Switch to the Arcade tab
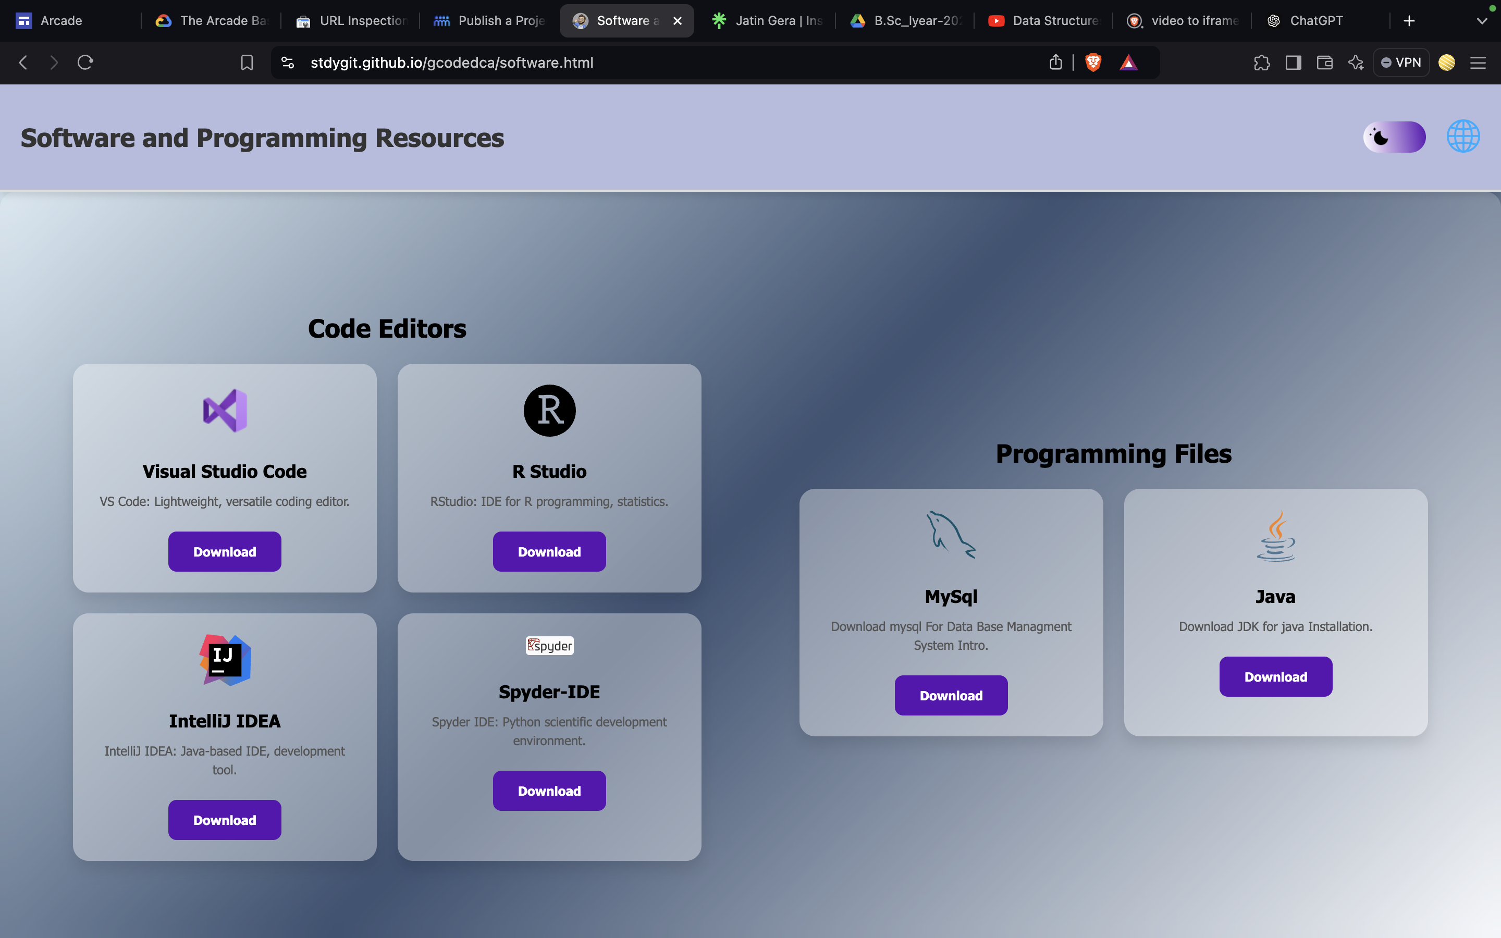 pos(71,21)
